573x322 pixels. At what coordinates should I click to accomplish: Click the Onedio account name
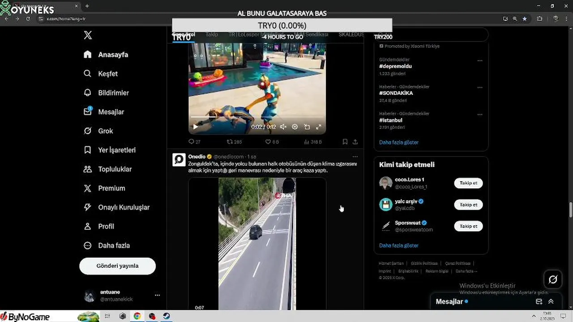(x=197, y=157)
